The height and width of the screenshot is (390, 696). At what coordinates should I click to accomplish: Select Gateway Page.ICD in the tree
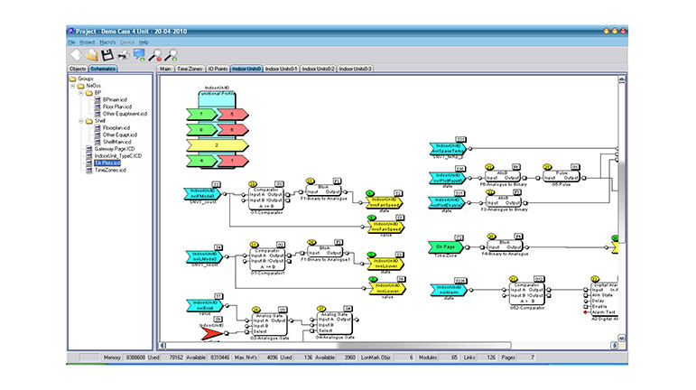tap(112, 148)
